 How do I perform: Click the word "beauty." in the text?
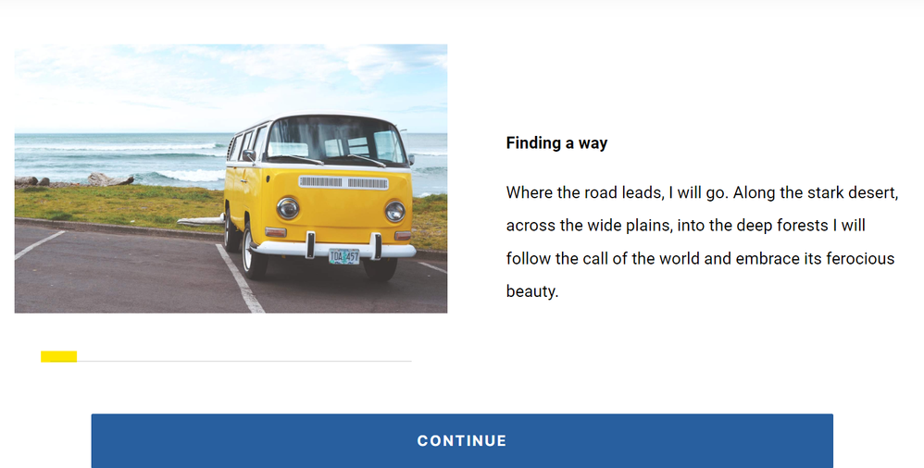click(x=532, y=291)
